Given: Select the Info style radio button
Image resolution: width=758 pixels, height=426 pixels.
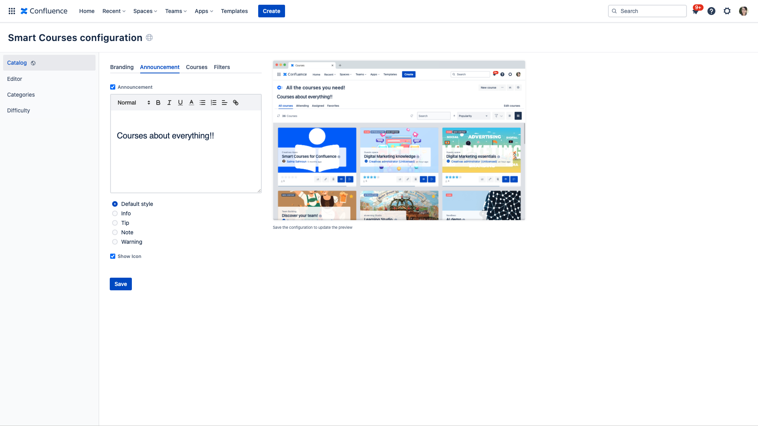Looking at the screenshot, I should (115, 213).
